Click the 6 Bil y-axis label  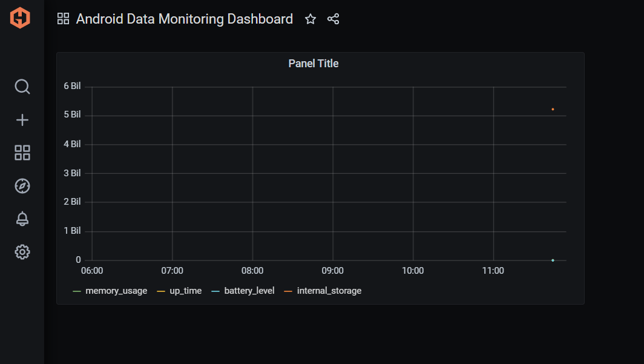(x=72, y=86)
